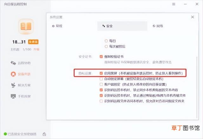Click the 手机投屏 screen cast icon
Image resolution: width=203 pixels, height=139 pixels.
[13, 96]
